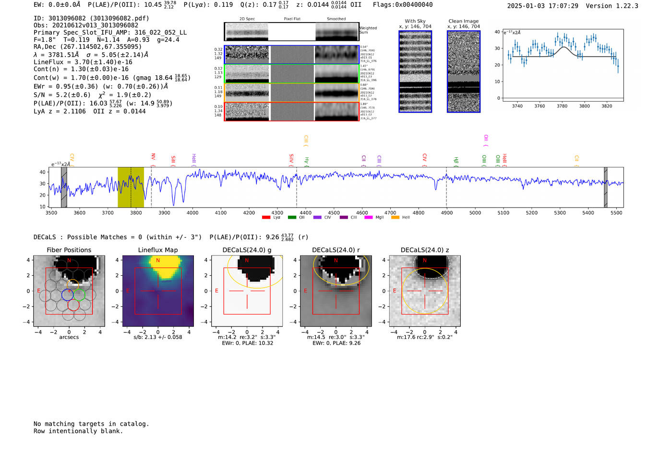The width and height of the screenshot is (672, 457).
Task: Click the red Lyα legend swatch
Action: coord(266,218)
